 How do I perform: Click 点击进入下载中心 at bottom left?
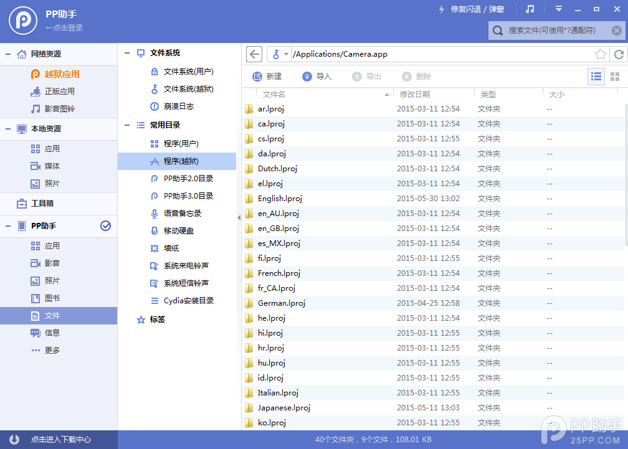pyautogui.click(x=59, y=439)
